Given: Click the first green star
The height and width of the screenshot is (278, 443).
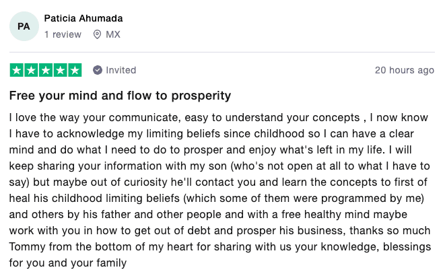Looking at the screenshot, I should click(17, 70).
